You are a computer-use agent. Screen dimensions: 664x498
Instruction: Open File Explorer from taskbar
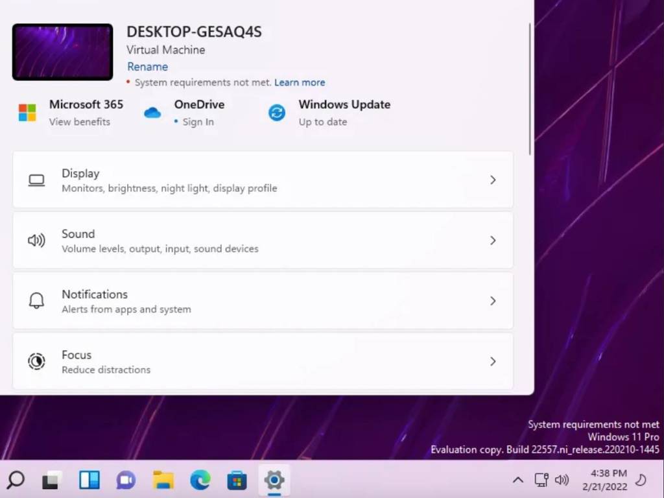click(163, 480)
